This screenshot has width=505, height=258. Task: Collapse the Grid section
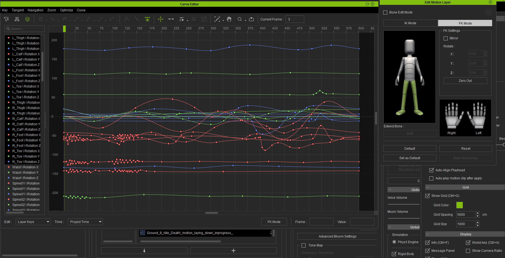coord(428,187)
